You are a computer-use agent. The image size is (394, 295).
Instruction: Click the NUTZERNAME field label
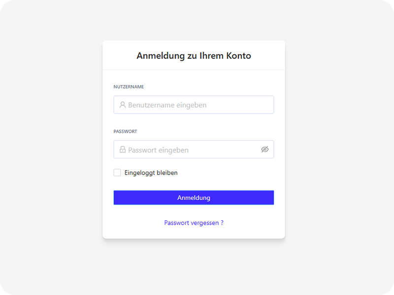(x=129, y=87)
